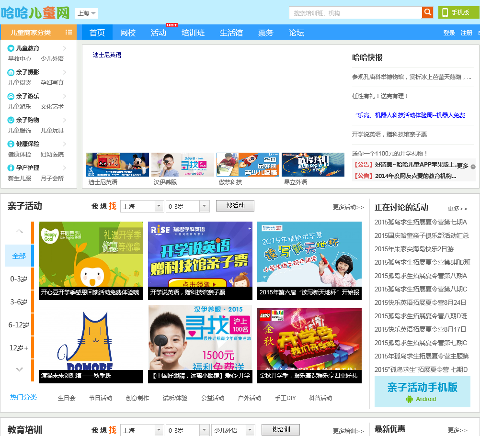Click the 生日会 hot category link
This screenshot has height=436, width=480.
pyautogui.click(x=67, y=398)
